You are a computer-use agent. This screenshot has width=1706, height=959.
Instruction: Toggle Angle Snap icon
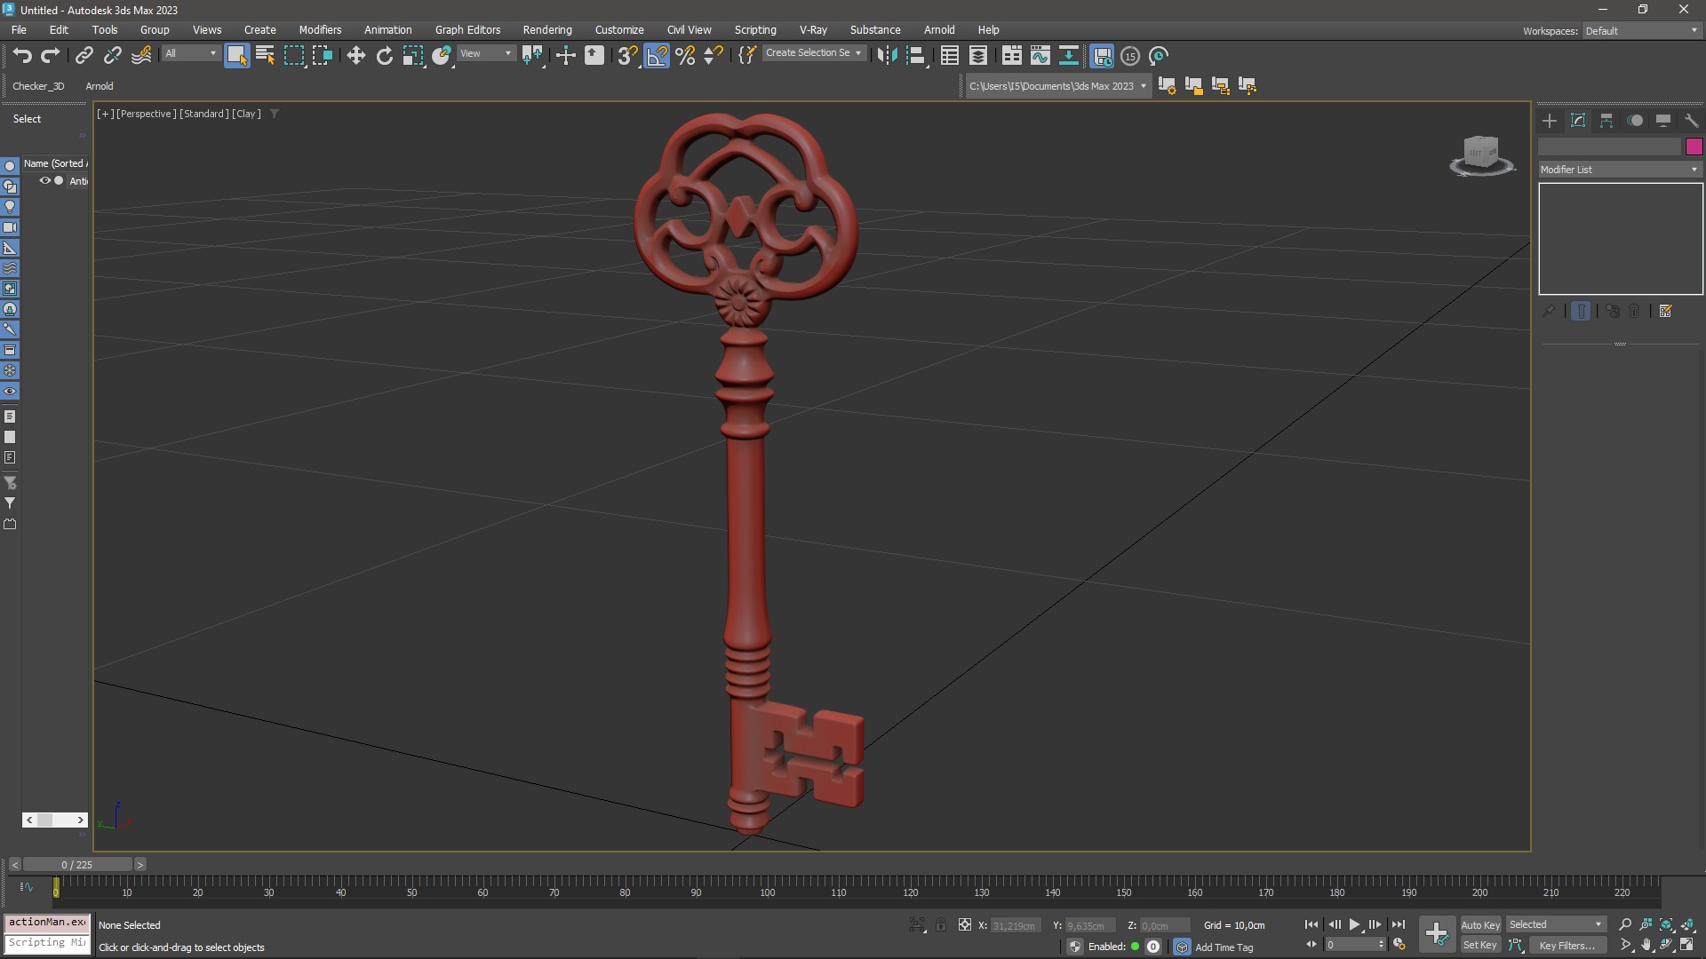click(x=657, y=56)
